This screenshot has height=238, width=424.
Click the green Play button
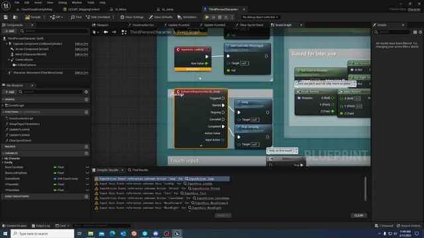207,17
